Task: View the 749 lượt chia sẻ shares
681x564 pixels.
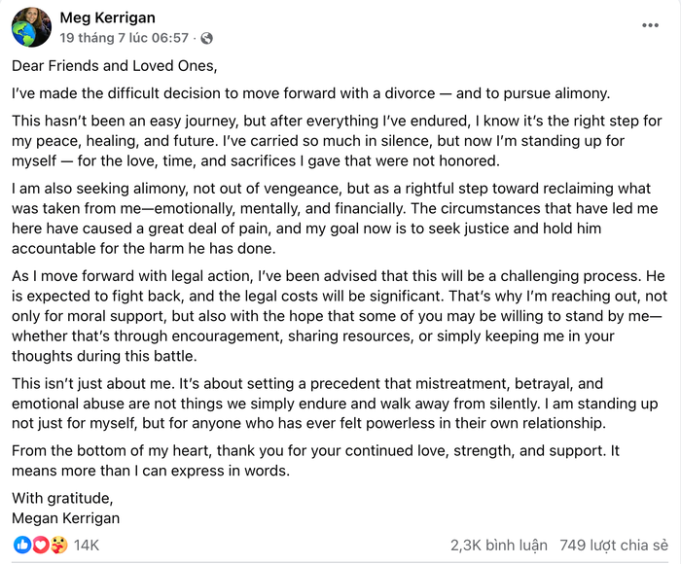Action: click(x=614, y=545)
